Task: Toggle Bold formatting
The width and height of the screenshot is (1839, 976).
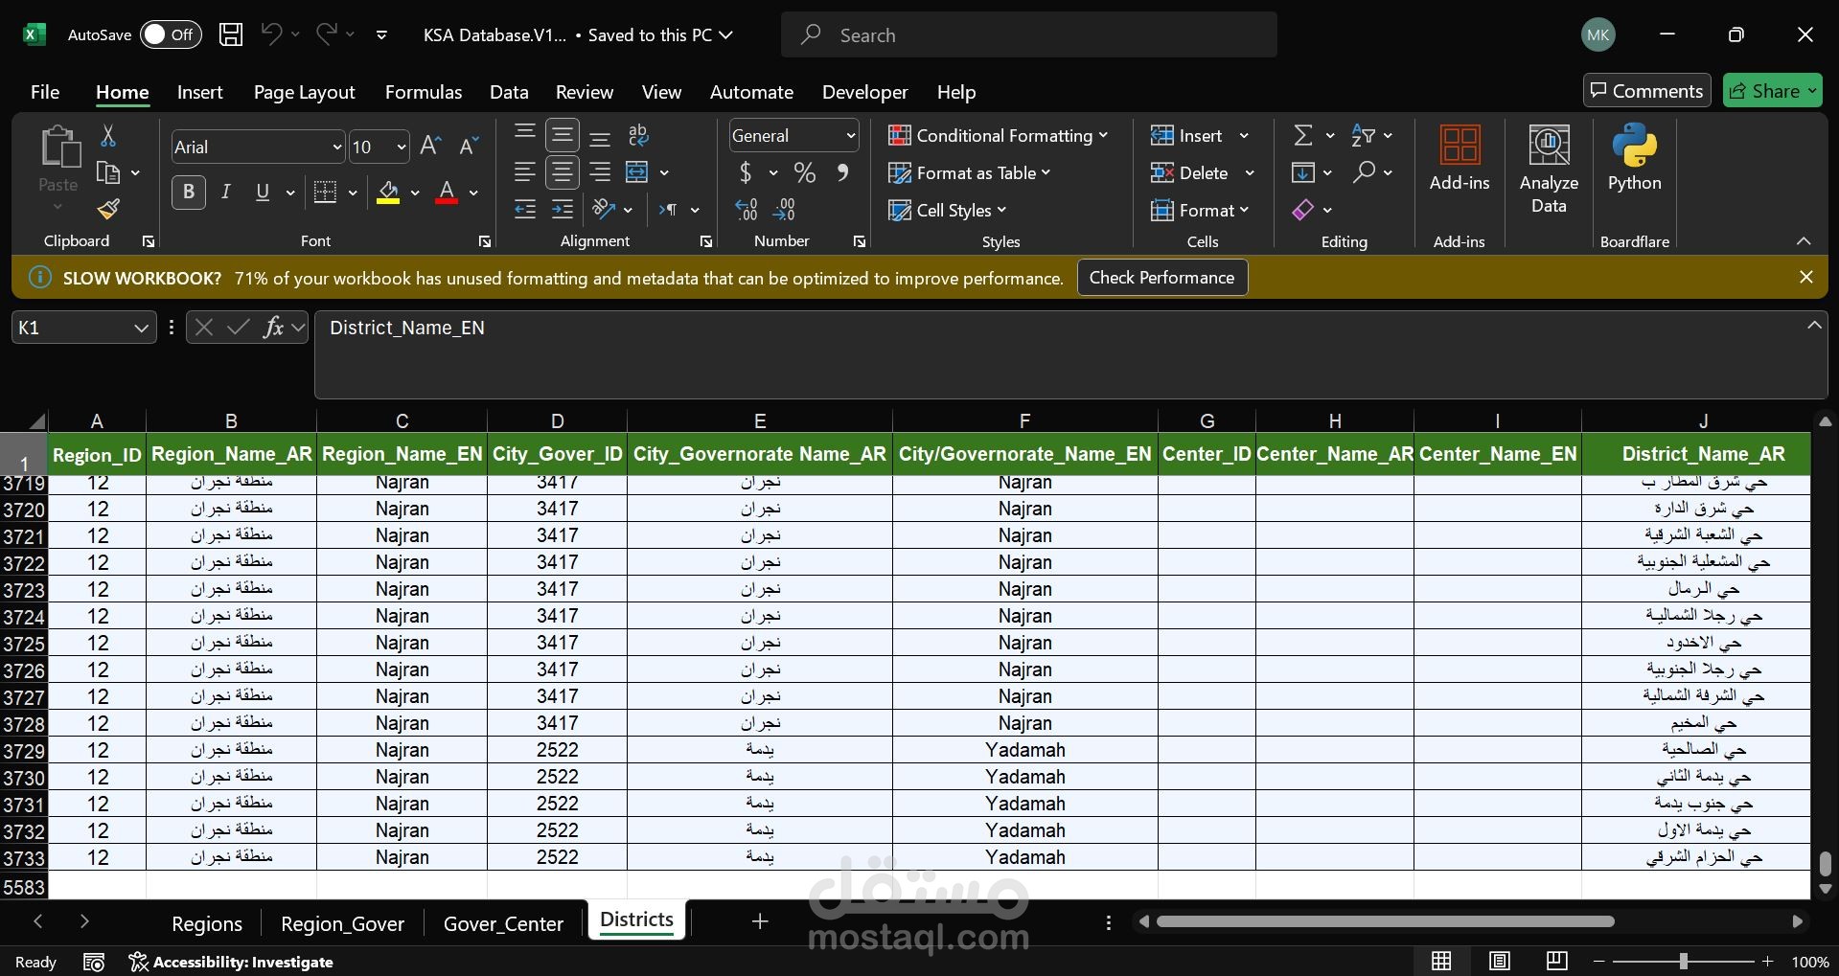Action: (x=189, y=192)
